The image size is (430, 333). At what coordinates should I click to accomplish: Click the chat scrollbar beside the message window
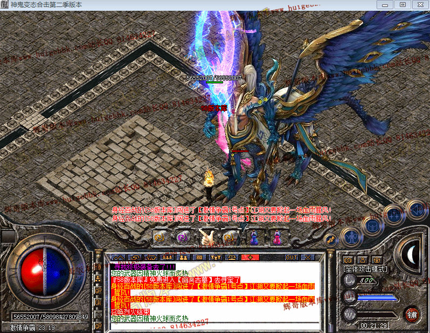pos(330,291)
